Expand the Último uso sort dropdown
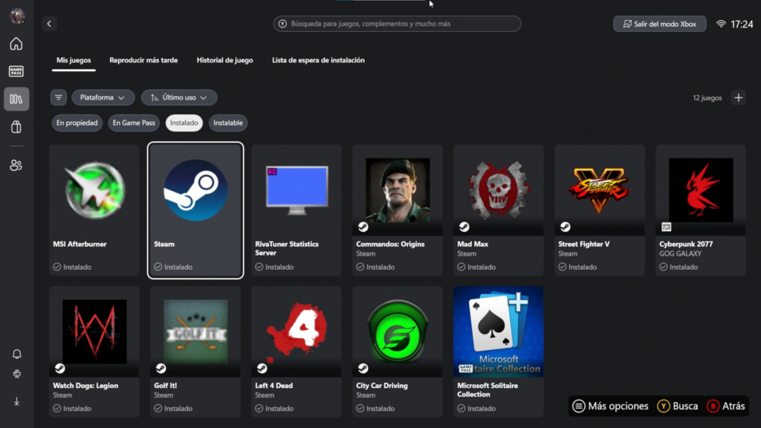This screenshot has width=761, height=428. (x=179, y=97)
